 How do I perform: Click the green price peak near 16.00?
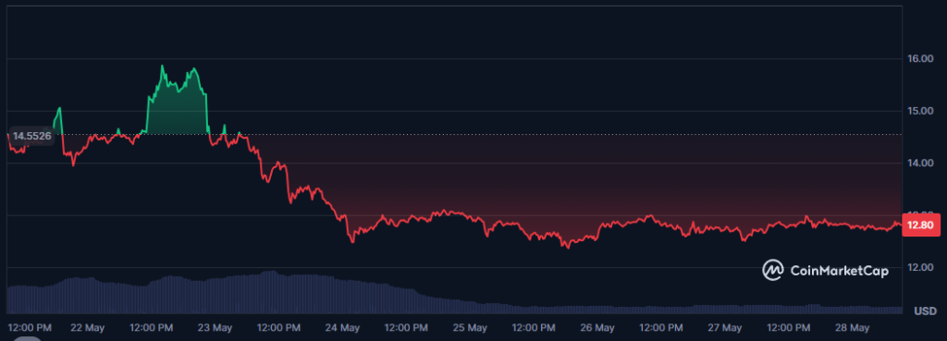click(162, 66)
